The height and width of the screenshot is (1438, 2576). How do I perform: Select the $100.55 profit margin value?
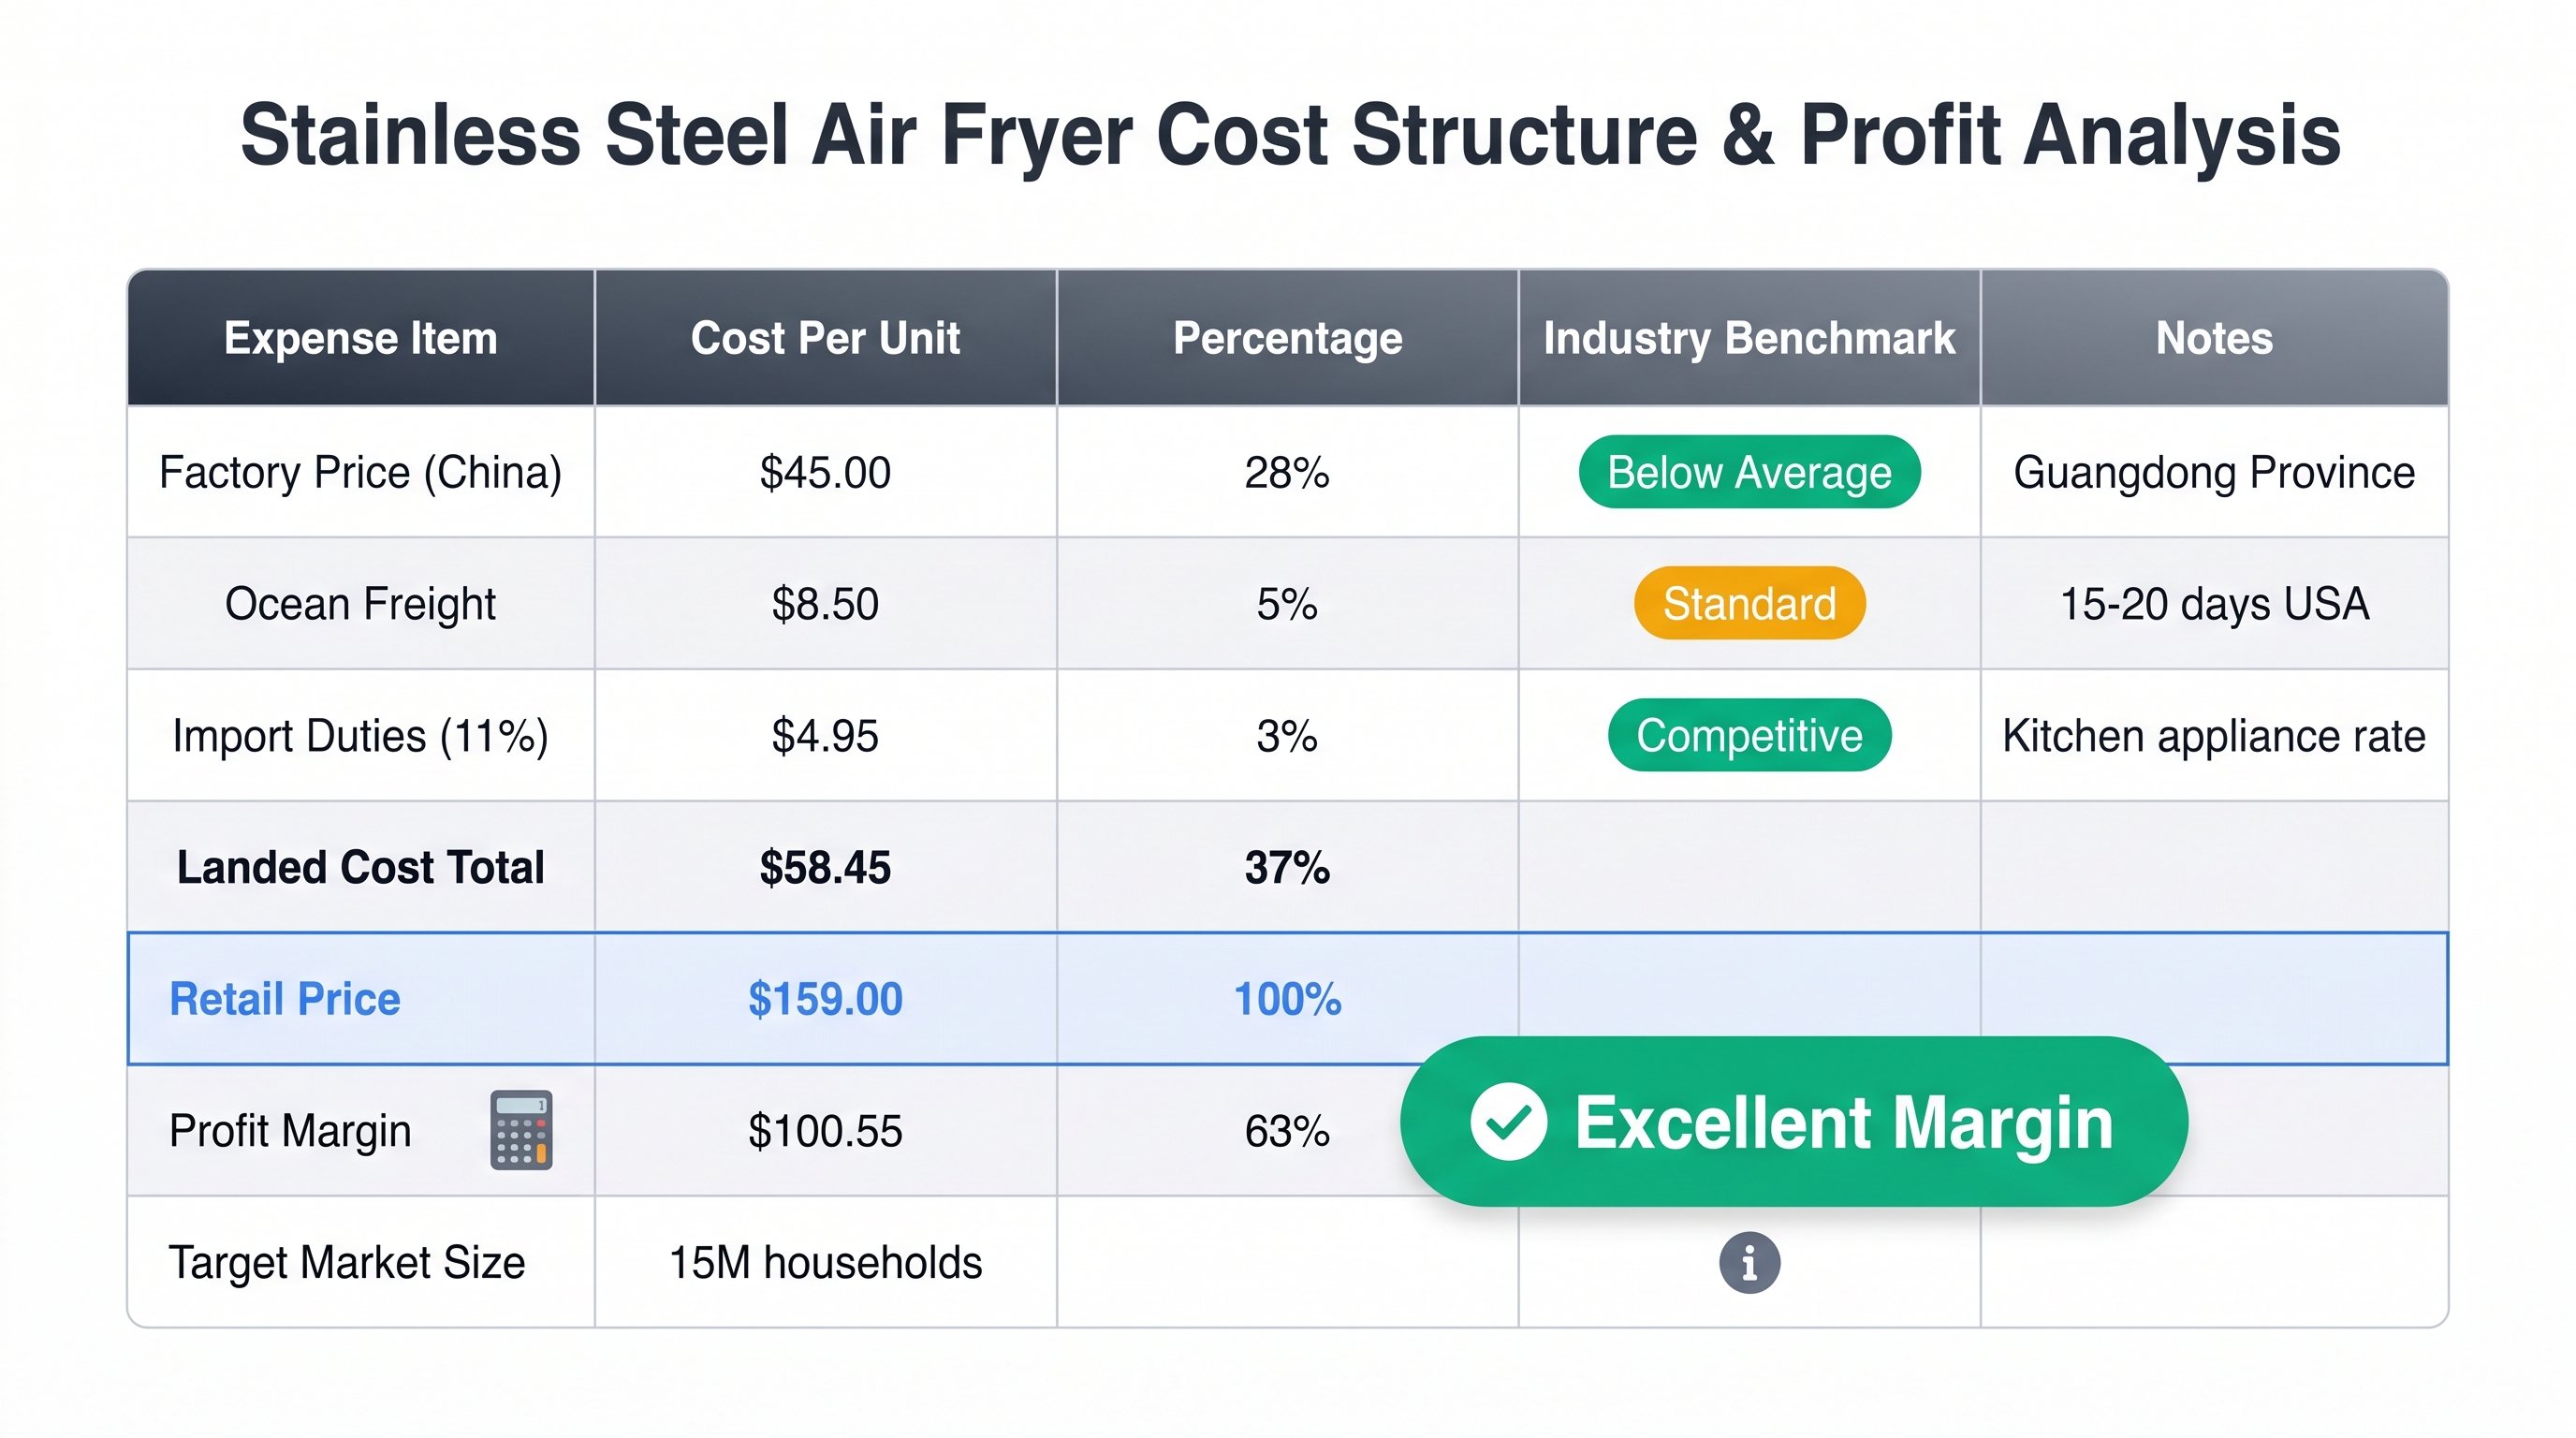(x=825, y=1131)
